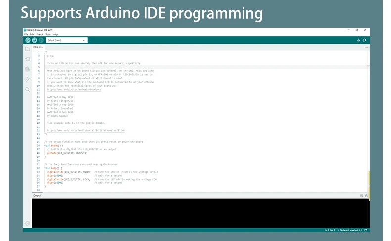Screen dimensions: 391x241
Task: Open the Select Board dropdown
Action: coord(66,40)
